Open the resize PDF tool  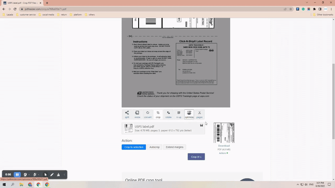[137, 114]
